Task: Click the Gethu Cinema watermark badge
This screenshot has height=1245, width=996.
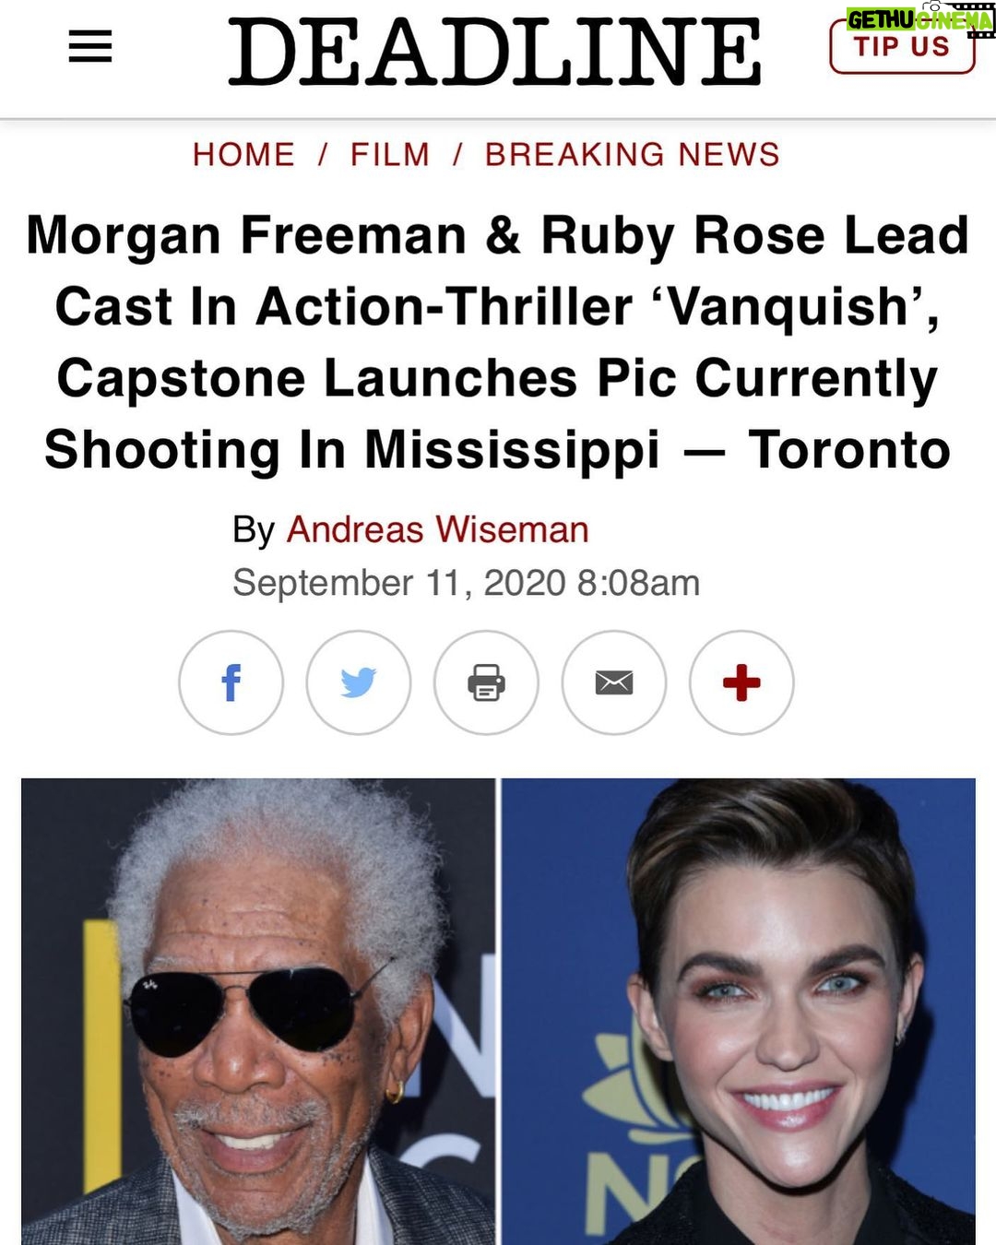Action: 920,18
